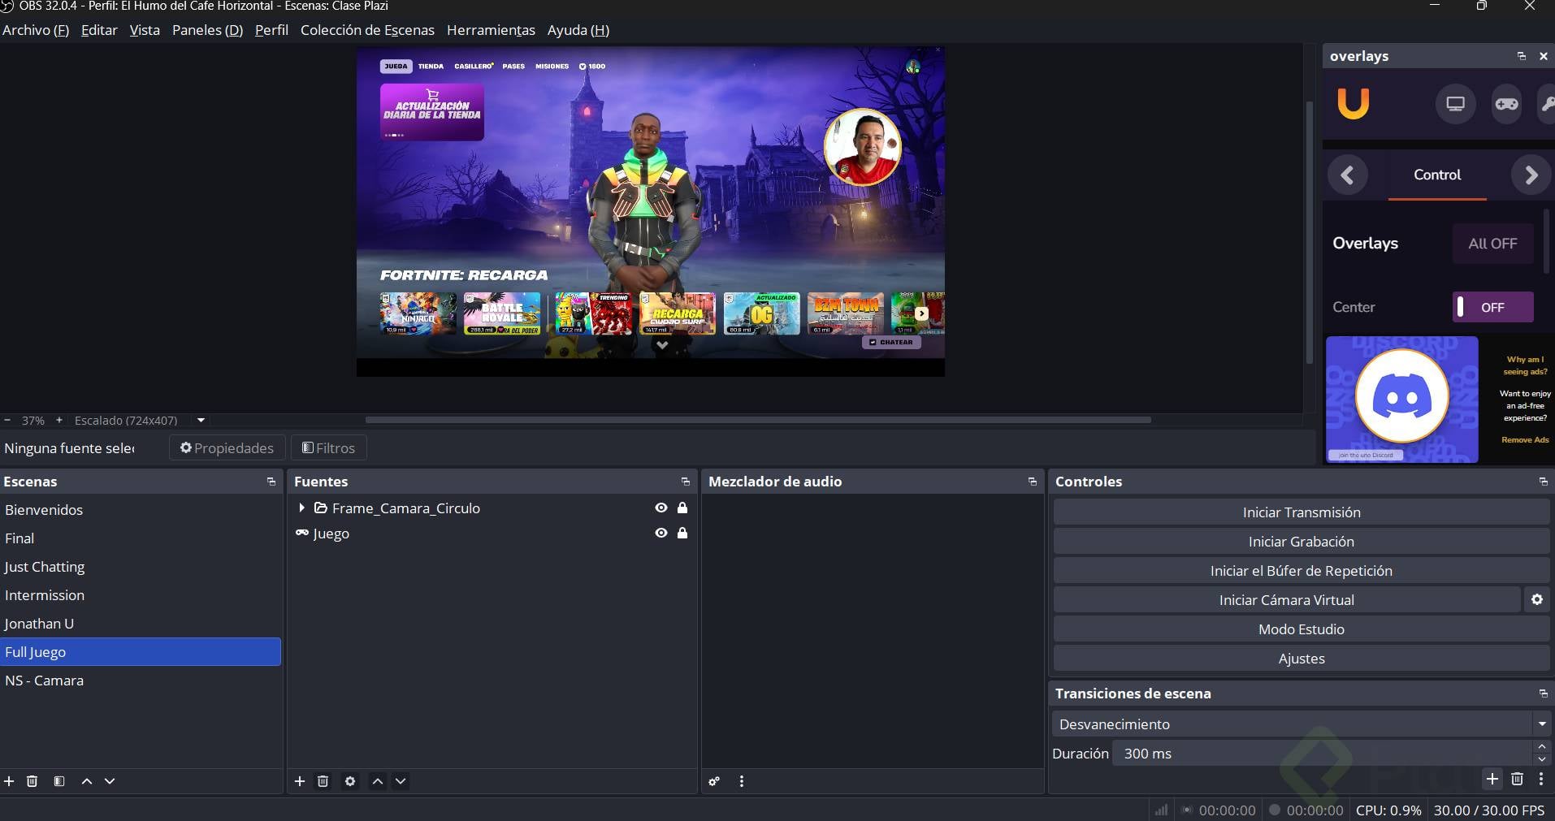
Task: Click the gamepad icon in overlays panel
Action: pos(1507,104)
